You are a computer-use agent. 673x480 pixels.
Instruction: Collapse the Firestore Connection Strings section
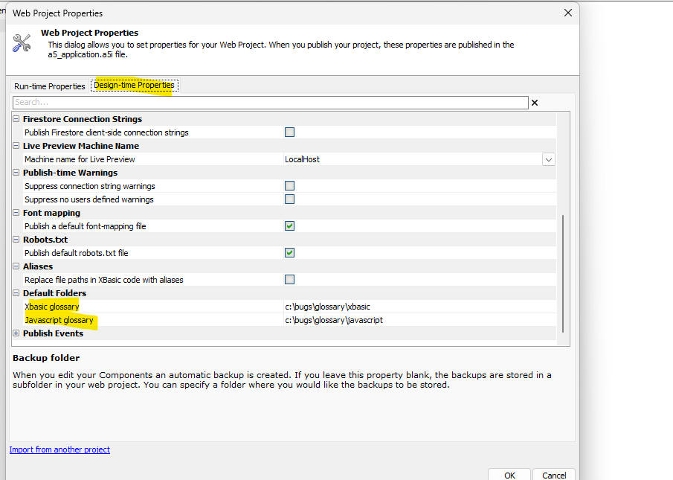tap(17, 119)
